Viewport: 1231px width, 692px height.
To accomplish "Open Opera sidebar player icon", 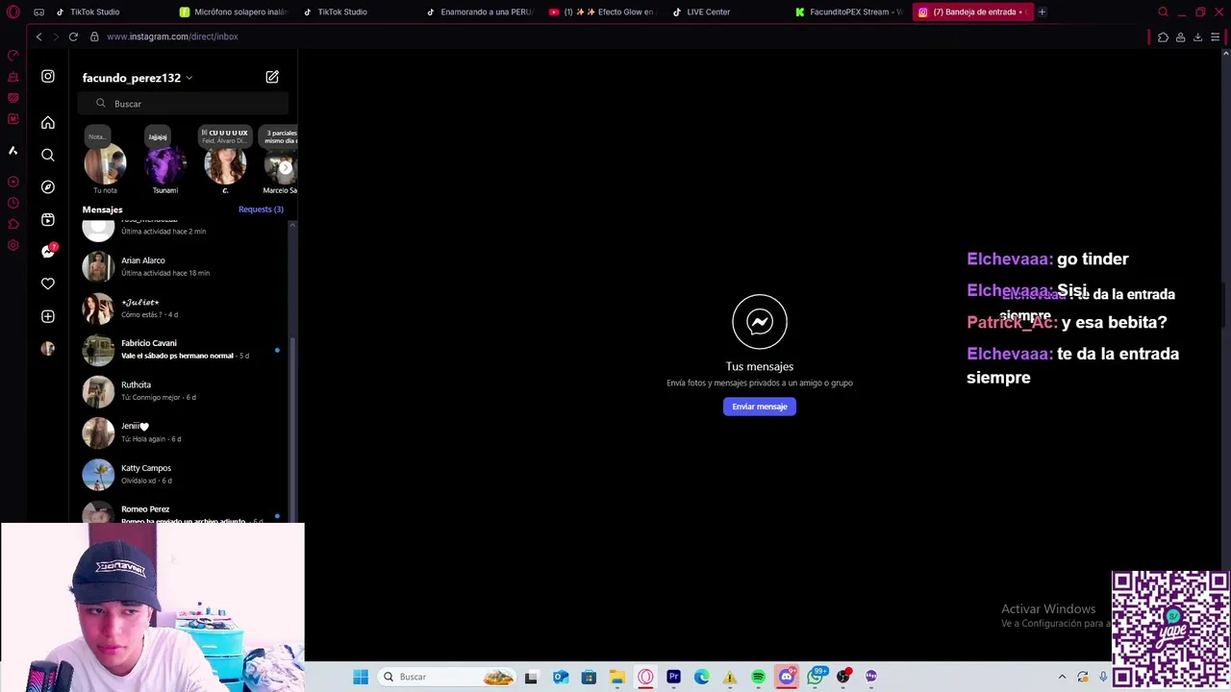I will click(13, 182).
